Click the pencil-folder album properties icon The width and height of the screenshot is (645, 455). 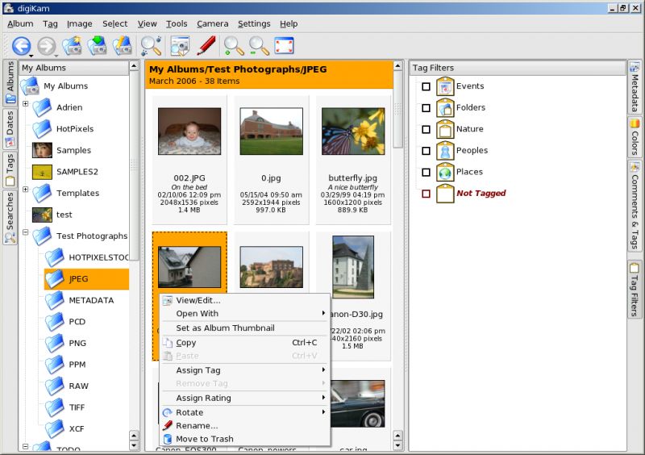click(x=122, y=46)
